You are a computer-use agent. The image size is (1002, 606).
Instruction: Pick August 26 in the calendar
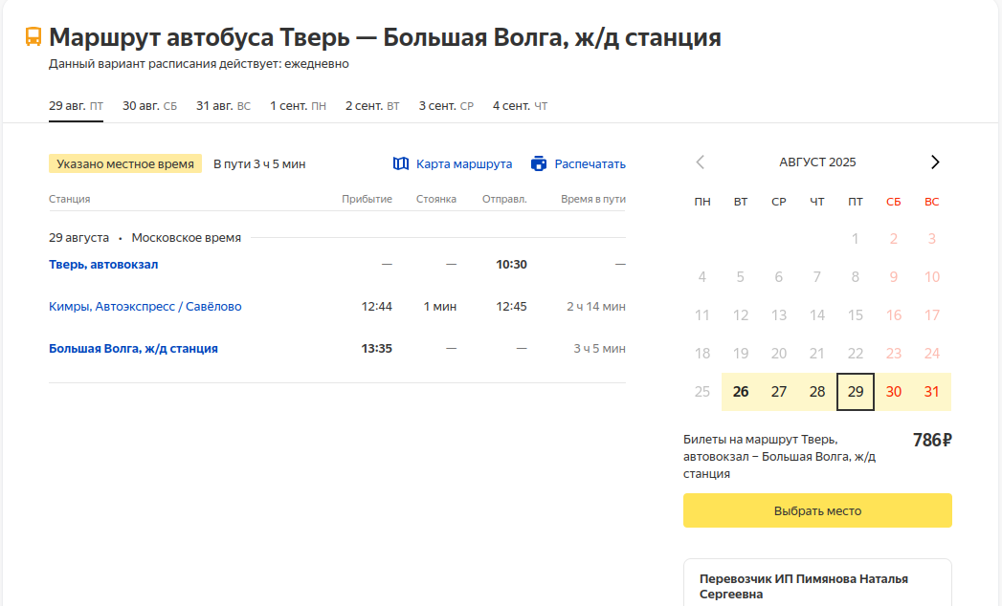[x=741, y=392]
